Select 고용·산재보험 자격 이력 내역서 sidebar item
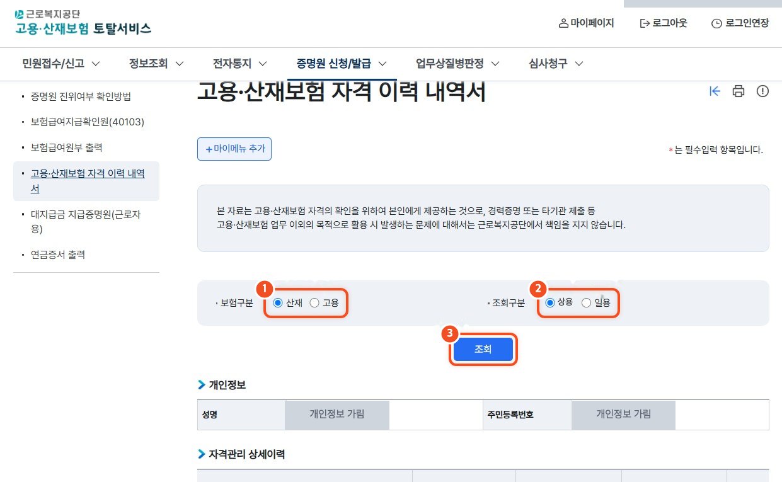Image resolution: width=782 pixels, height=482 pixels. pos(86,181)
